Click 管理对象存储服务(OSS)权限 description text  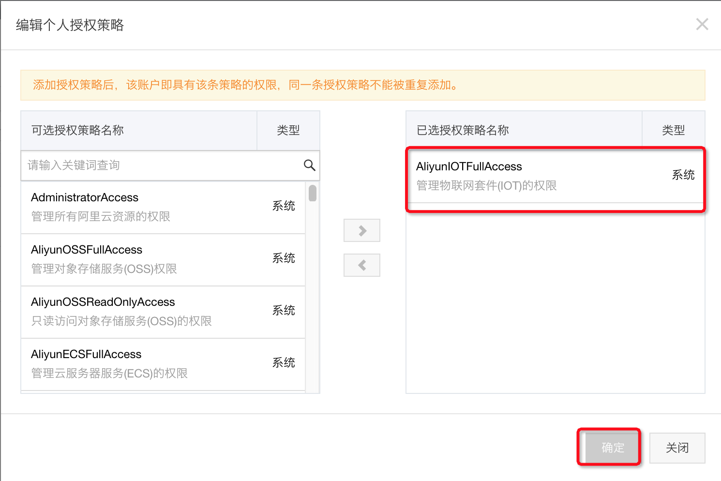(104, 269)
